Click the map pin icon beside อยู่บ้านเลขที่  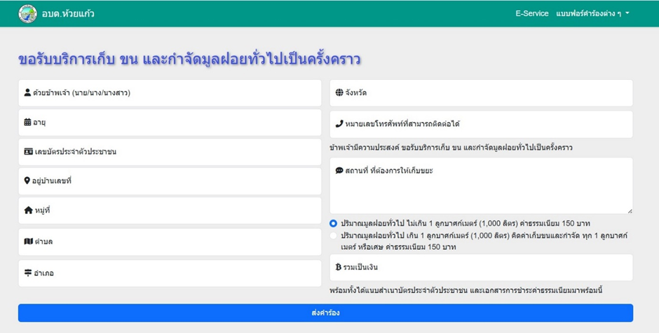27,181
